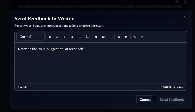Cancel the feedback dialog

tap(145, 100)
